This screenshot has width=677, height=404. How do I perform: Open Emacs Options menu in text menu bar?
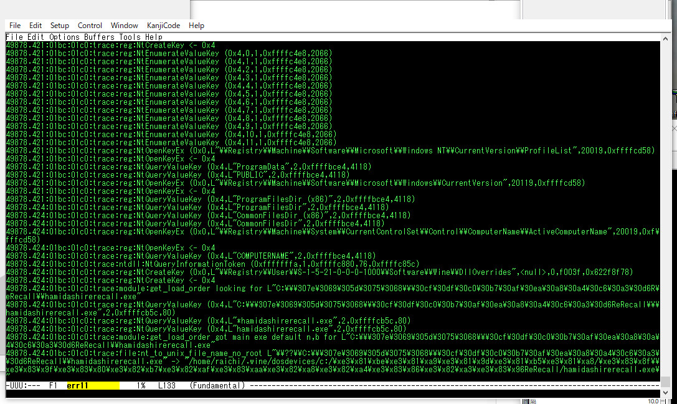[65, 37]
